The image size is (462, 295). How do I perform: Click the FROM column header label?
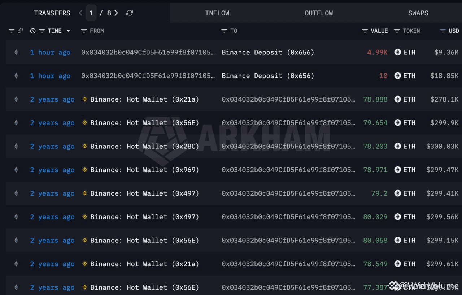pos(97,31)
